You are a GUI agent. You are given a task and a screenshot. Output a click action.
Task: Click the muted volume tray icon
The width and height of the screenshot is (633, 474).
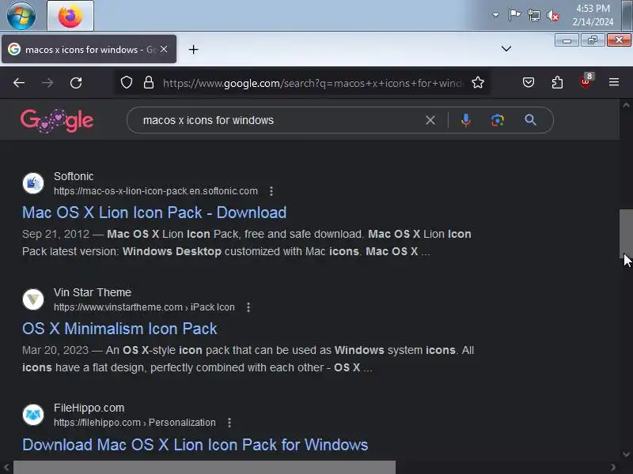click(x=553, y=16)
